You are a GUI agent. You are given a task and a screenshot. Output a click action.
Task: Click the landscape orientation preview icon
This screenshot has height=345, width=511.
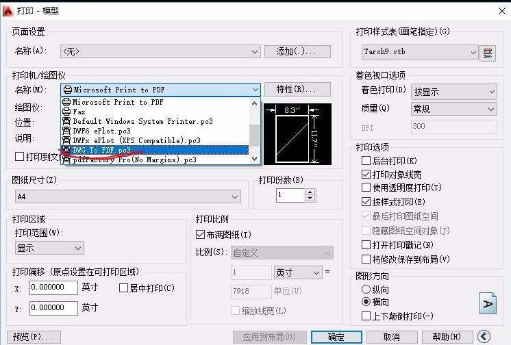488,303
